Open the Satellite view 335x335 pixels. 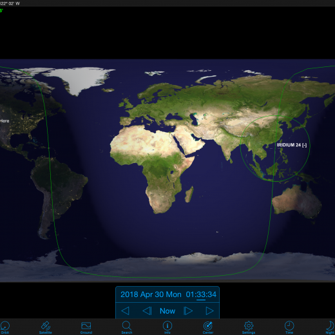pyautogui.click(x=46, y=327)
